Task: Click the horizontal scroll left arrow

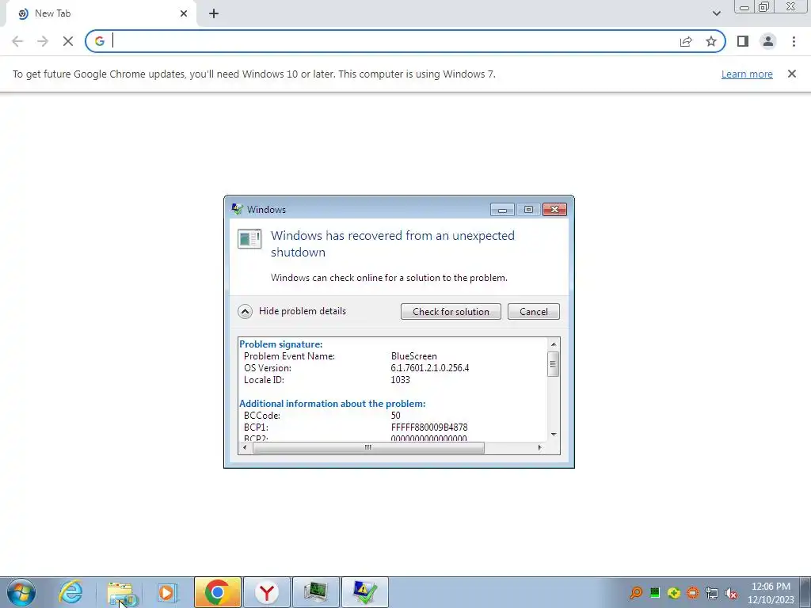Action: click(246, 448)
